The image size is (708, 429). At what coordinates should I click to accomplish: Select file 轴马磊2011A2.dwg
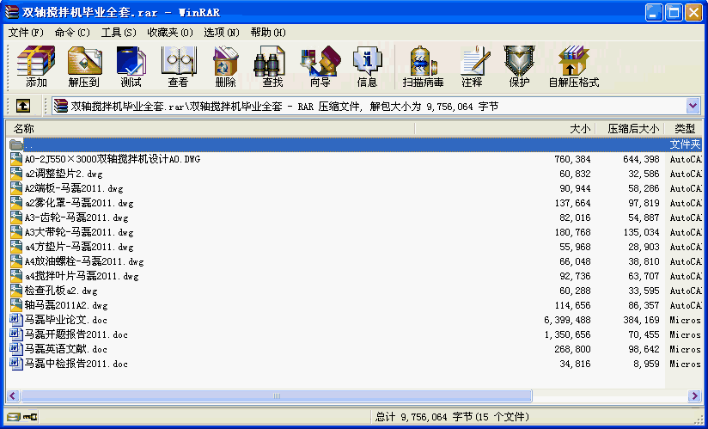tap(66, 305)
